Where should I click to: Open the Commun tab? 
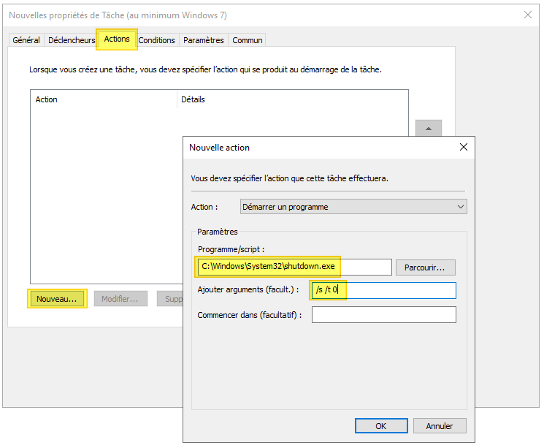click(248, 40)
